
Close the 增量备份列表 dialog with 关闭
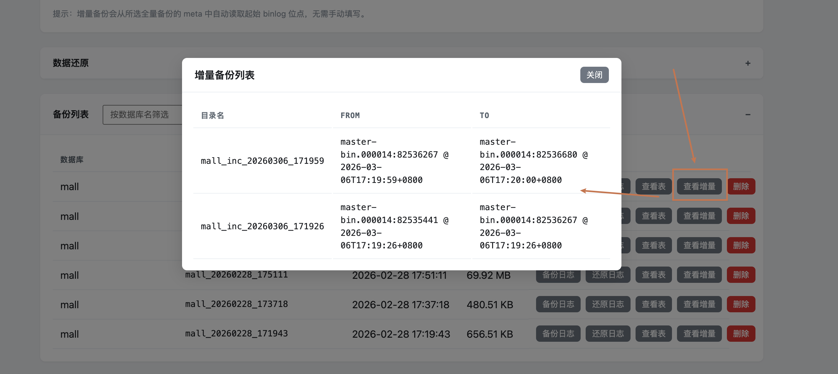594,75
